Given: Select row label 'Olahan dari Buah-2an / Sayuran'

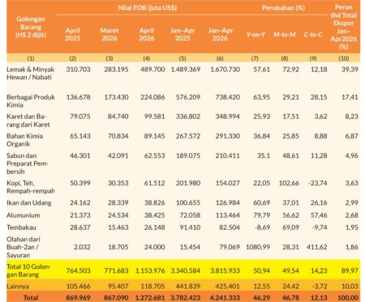Looking at the screenshot, I should click(x=24, y=247).
